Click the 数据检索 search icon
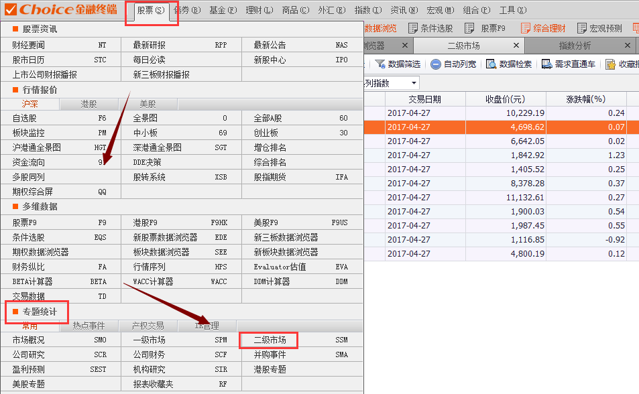The width and height of the screenshot is (639, 394). [491, 64]
